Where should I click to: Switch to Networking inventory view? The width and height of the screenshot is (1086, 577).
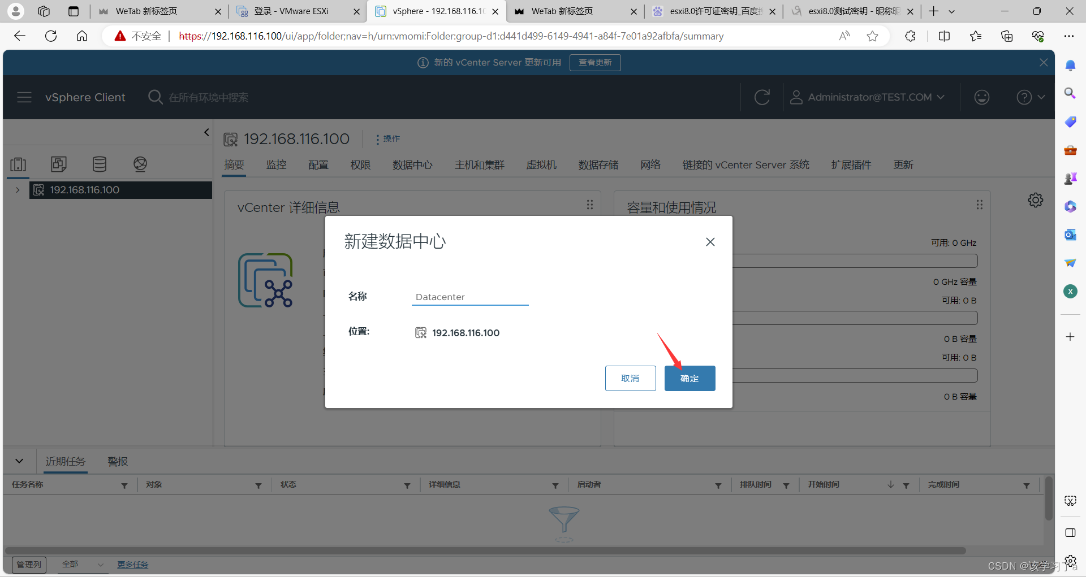tap(140, 164)
